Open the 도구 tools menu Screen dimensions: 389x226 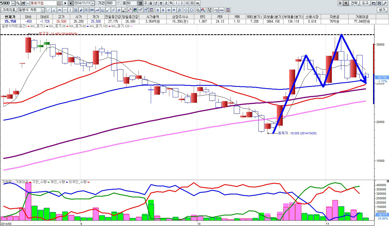[365, 3]
